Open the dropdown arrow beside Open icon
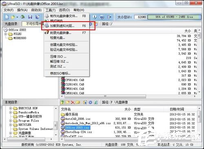Image resolution: width=204 pixels, height=149 pixels. click(x=17, y=17)
